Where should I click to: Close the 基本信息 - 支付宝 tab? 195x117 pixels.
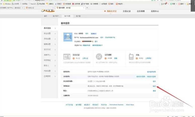tap(84, 8)
